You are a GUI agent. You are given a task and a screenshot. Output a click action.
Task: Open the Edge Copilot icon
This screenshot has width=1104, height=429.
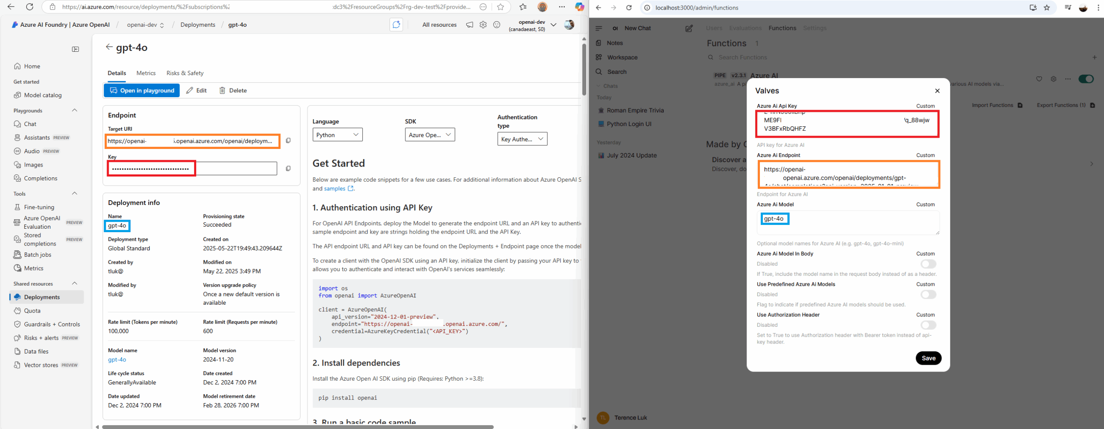(579, 7)
